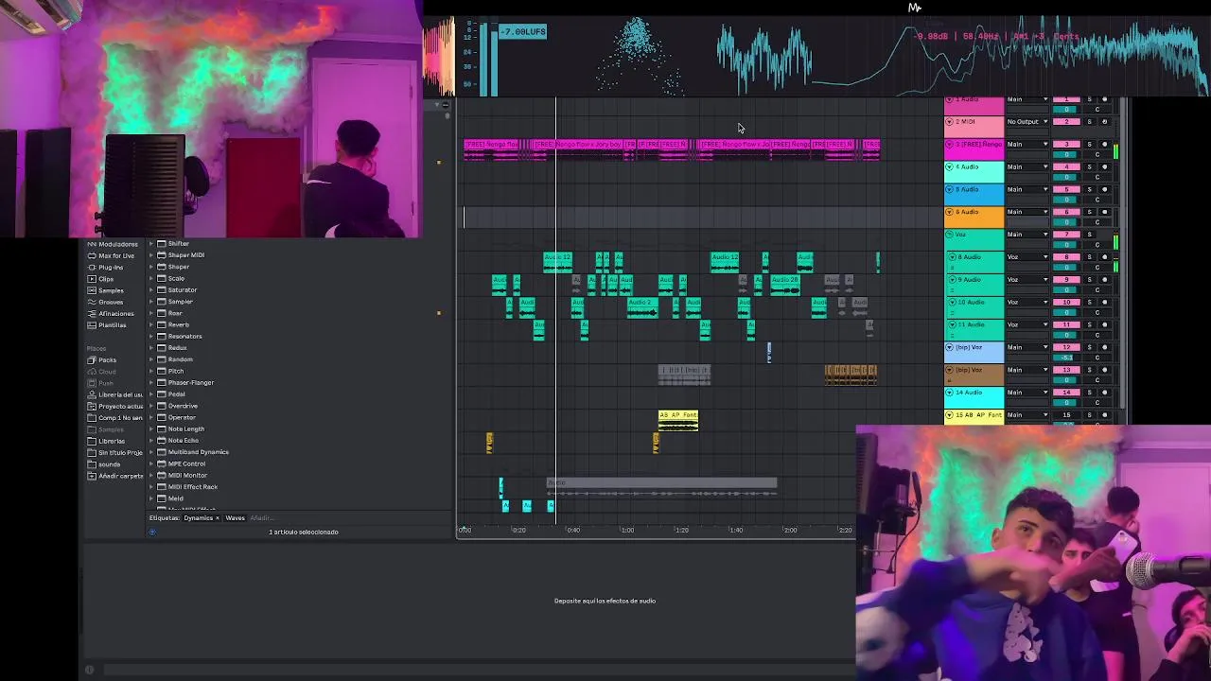Expand the Pitch entry in browser

pyautogui.click(x=151, y=371)
